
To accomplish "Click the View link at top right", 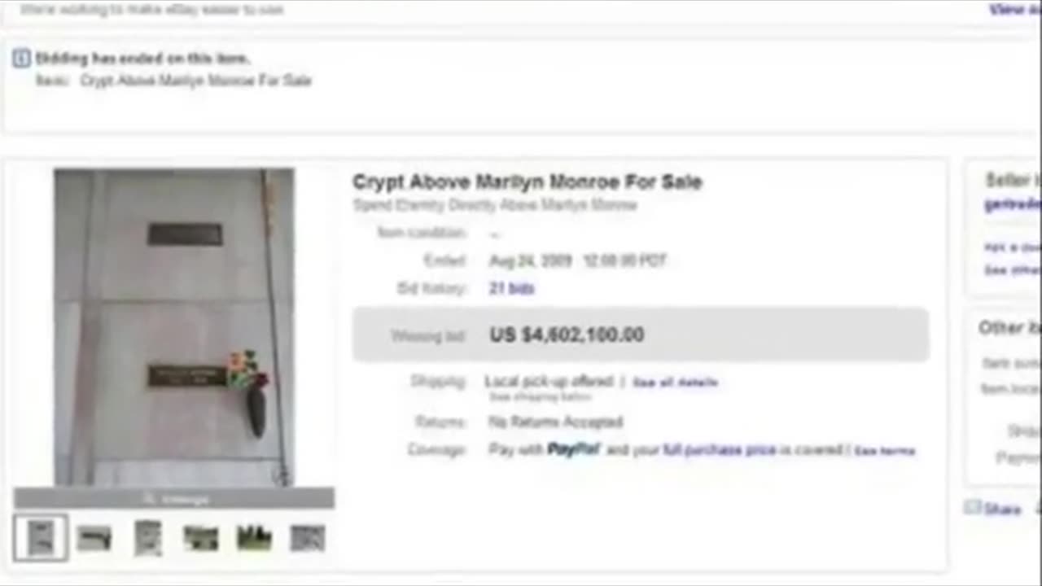I will (1015, 9).
